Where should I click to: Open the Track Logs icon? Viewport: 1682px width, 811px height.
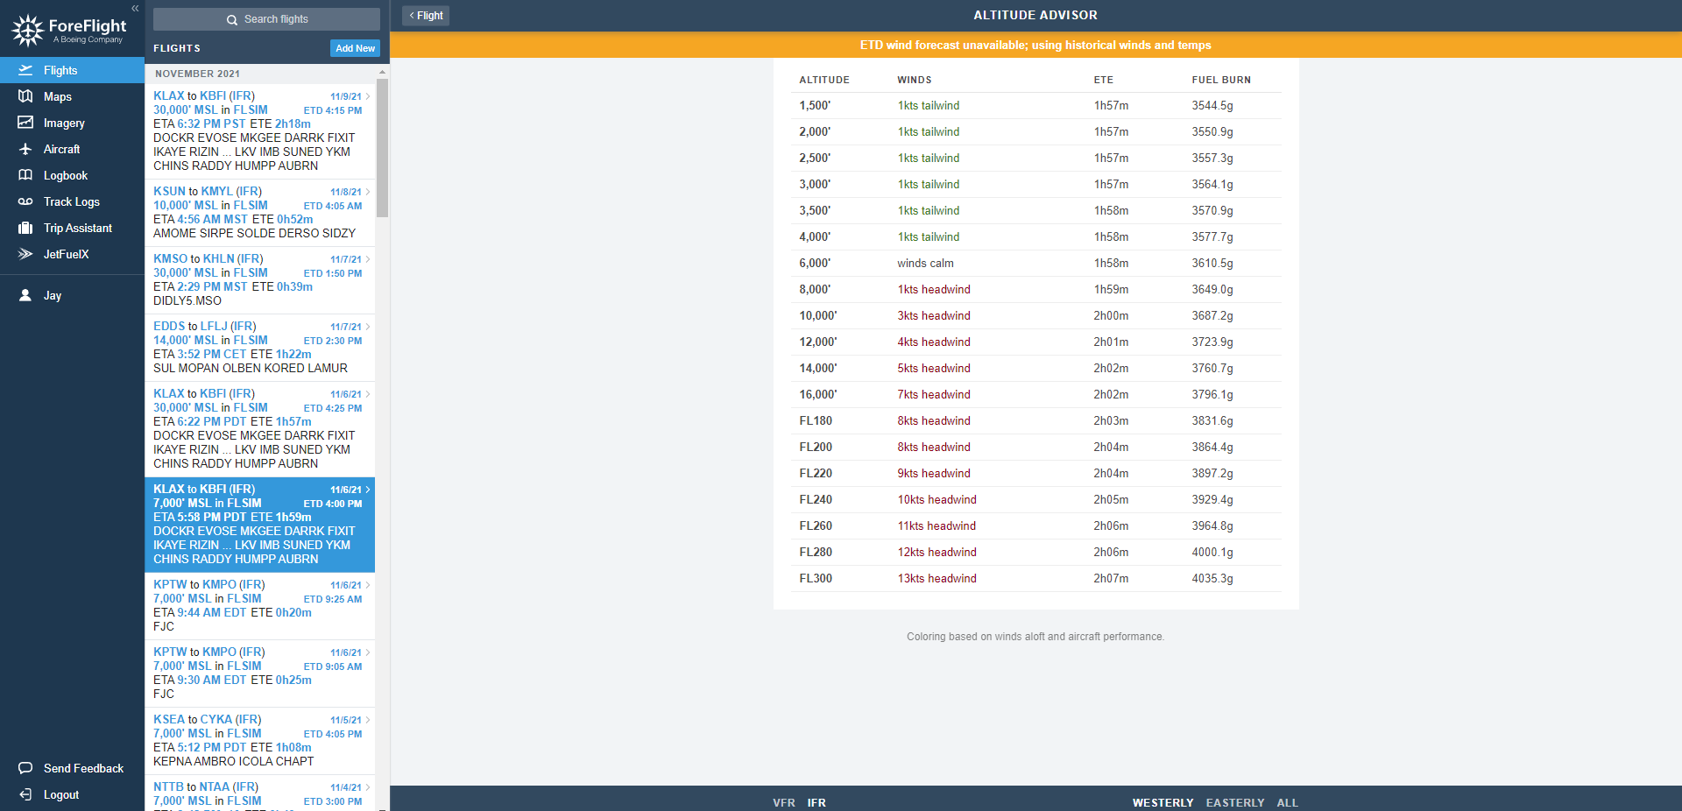tap(25, 201)
